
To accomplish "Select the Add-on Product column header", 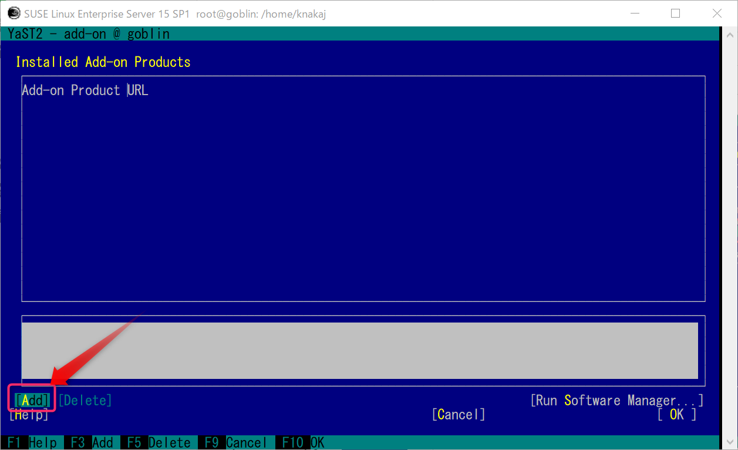I will pyautogui.click(x=70, y=90).
